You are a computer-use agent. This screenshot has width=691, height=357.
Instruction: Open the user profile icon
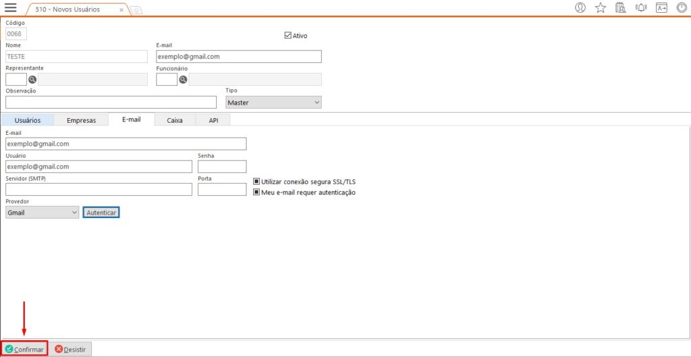point(580,8)
